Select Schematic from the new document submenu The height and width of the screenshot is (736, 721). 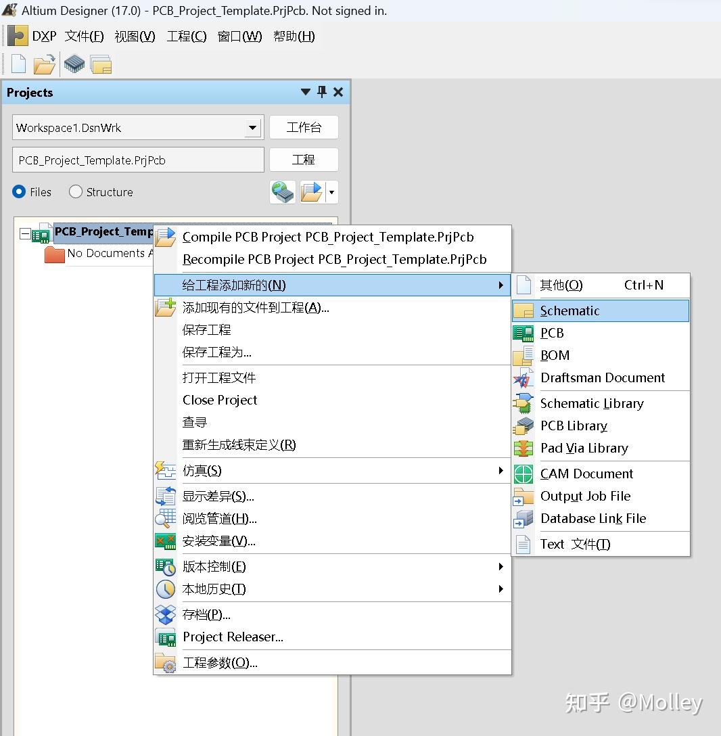tap(570, 310)
